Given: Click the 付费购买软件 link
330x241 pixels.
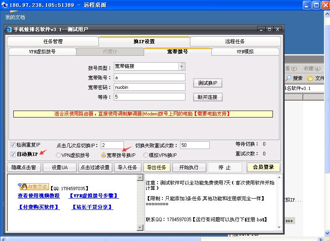Looking at the screenshot, I should click(39, 207).
